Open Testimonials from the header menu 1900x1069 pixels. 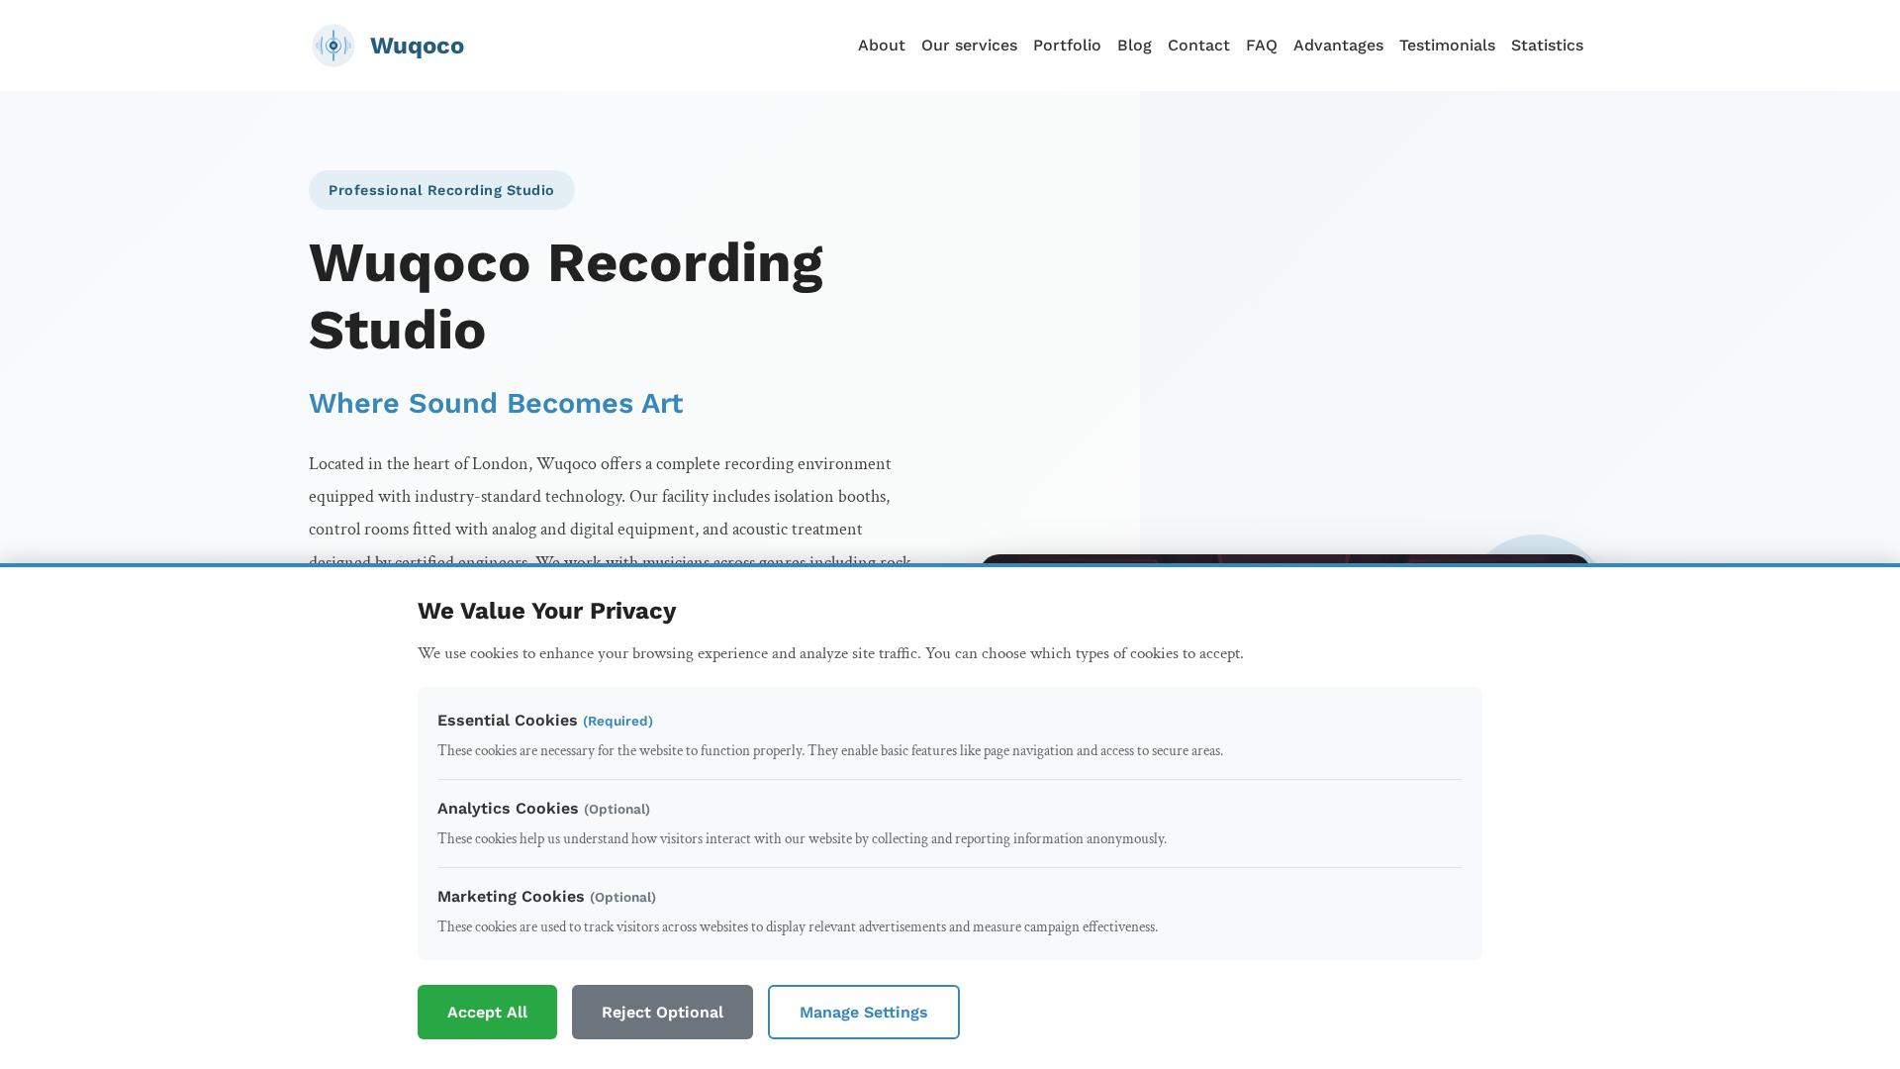pyautogui.click(x=1447, y=46)
